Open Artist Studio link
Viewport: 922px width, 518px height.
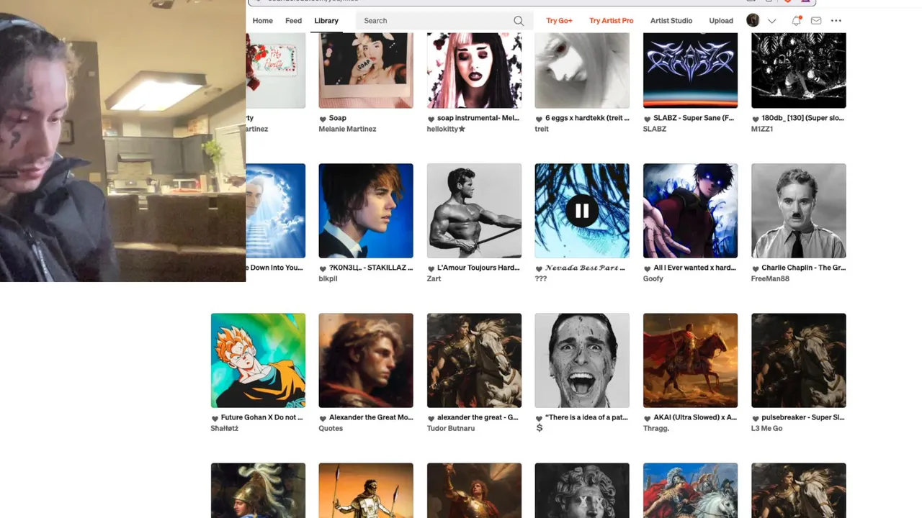[x=671, y=21]
